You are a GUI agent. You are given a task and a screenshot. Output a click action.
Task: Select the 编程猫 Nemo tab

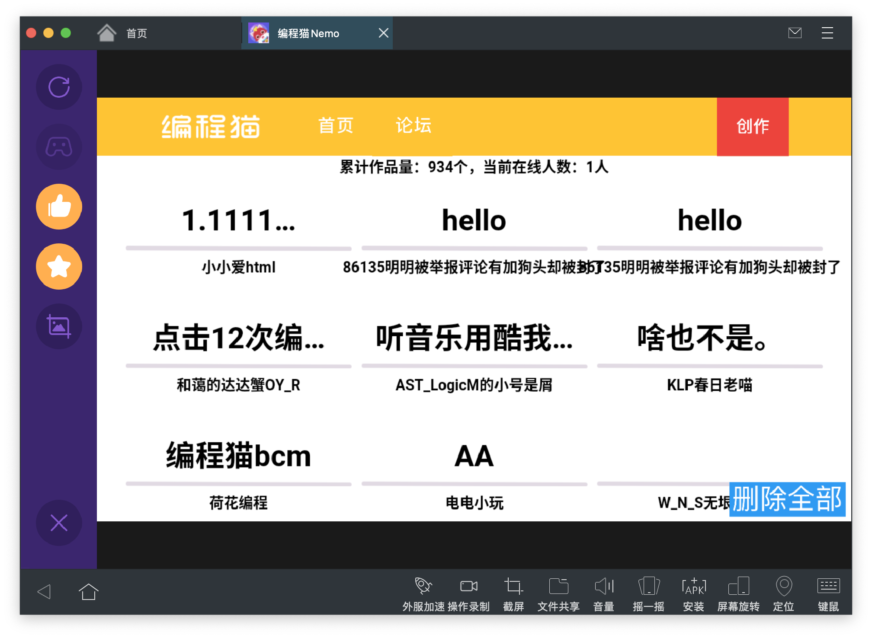pyautogui.click(x=317, y=33)
